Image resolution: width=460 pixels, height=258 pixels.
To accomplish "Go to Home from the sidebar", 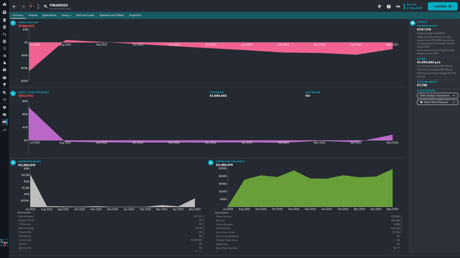I will tap(4, 4).
